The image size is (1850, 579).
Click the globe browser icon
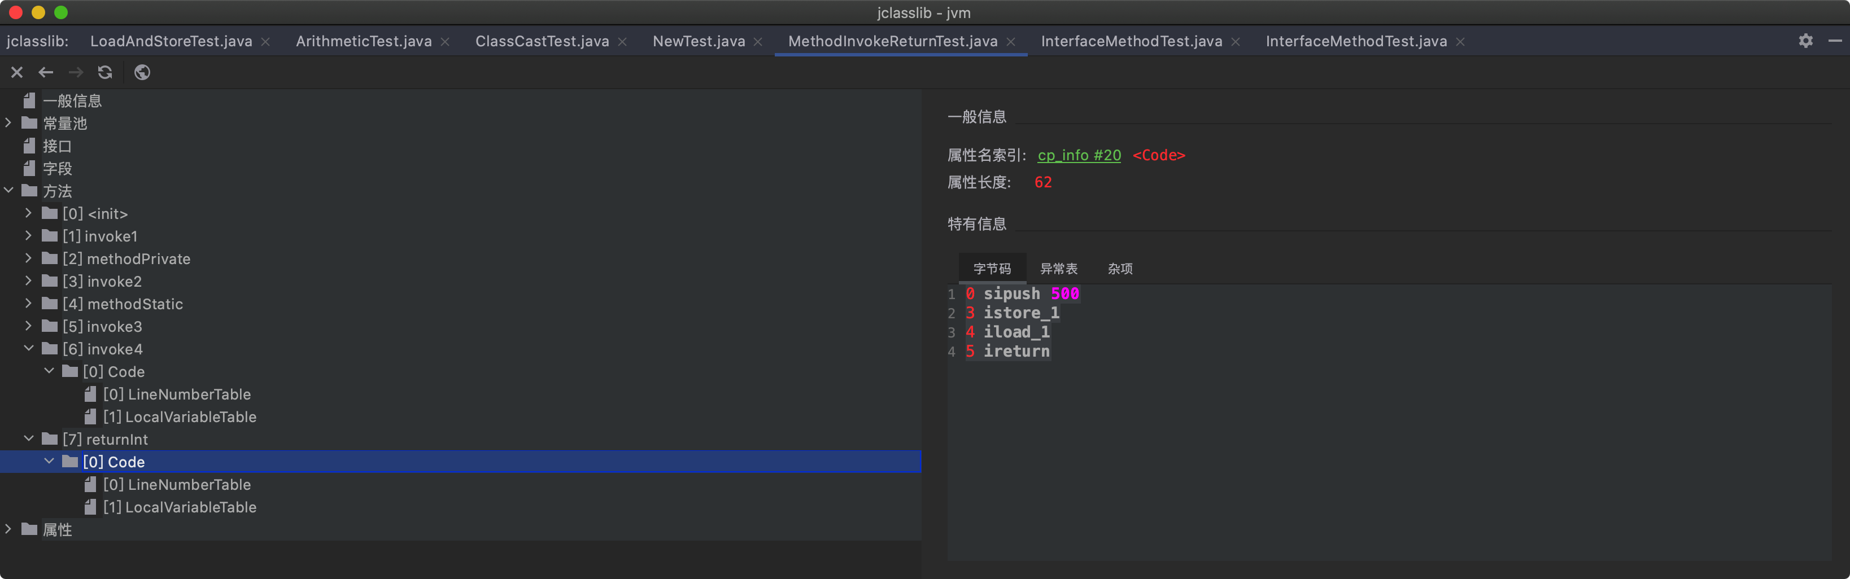(142, 72)
